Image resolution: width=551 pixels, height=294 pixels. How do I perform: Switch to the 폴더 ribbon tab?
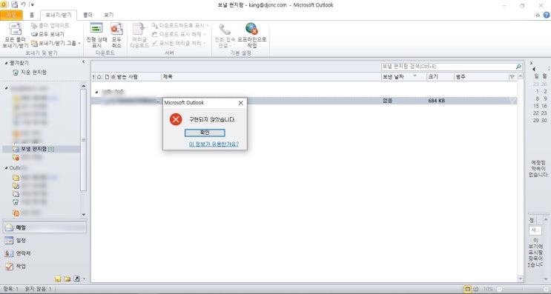point(88,15)
